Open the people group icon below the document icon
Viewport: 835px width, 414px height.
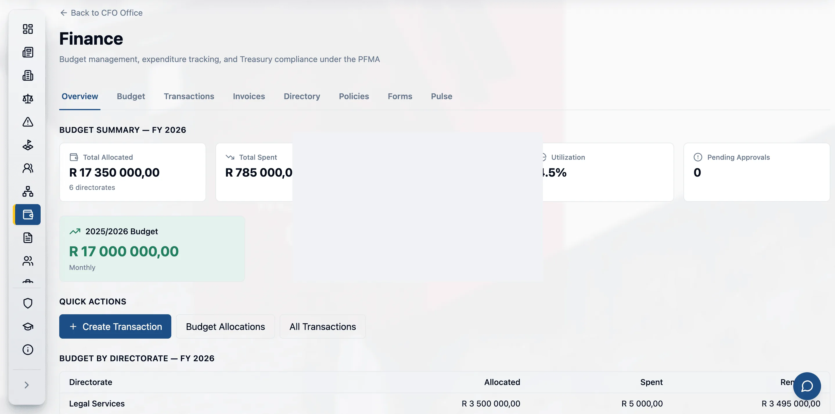28,261
